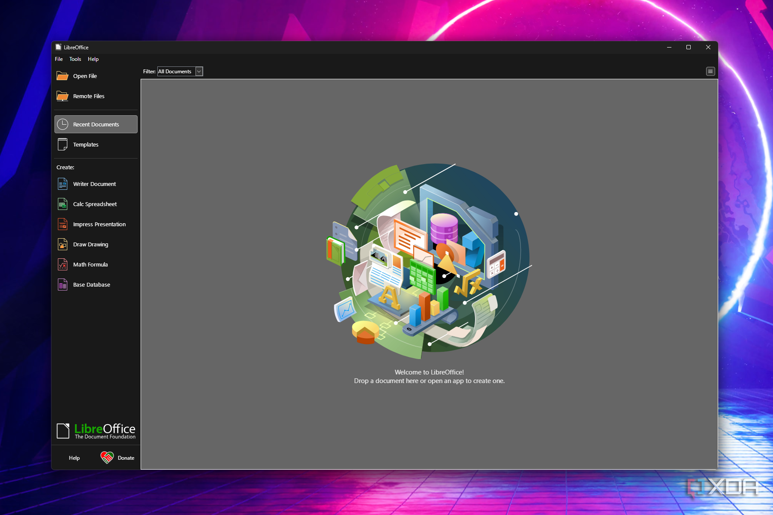The width and height of the screenshot is (773, 515).
Task: Select the Recent Documents text label
Action: coord(96,124)
